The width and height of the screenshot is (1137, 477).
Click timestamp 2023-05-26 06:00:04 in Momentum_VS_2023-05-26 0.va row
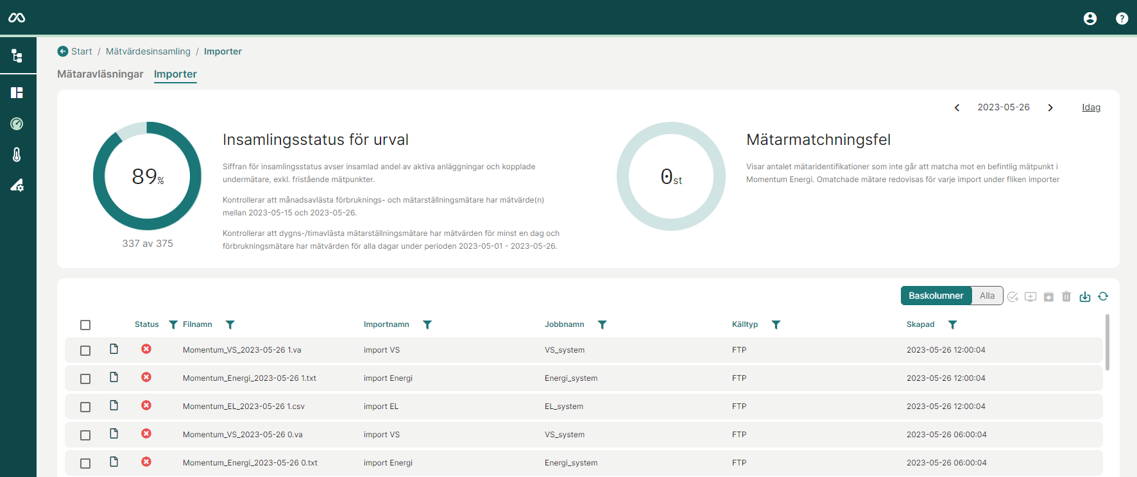click(x=946, y=435)
